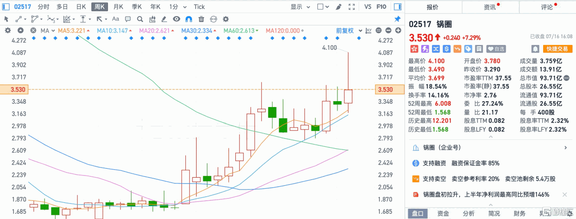Select the arrow annotation tool

99,19
